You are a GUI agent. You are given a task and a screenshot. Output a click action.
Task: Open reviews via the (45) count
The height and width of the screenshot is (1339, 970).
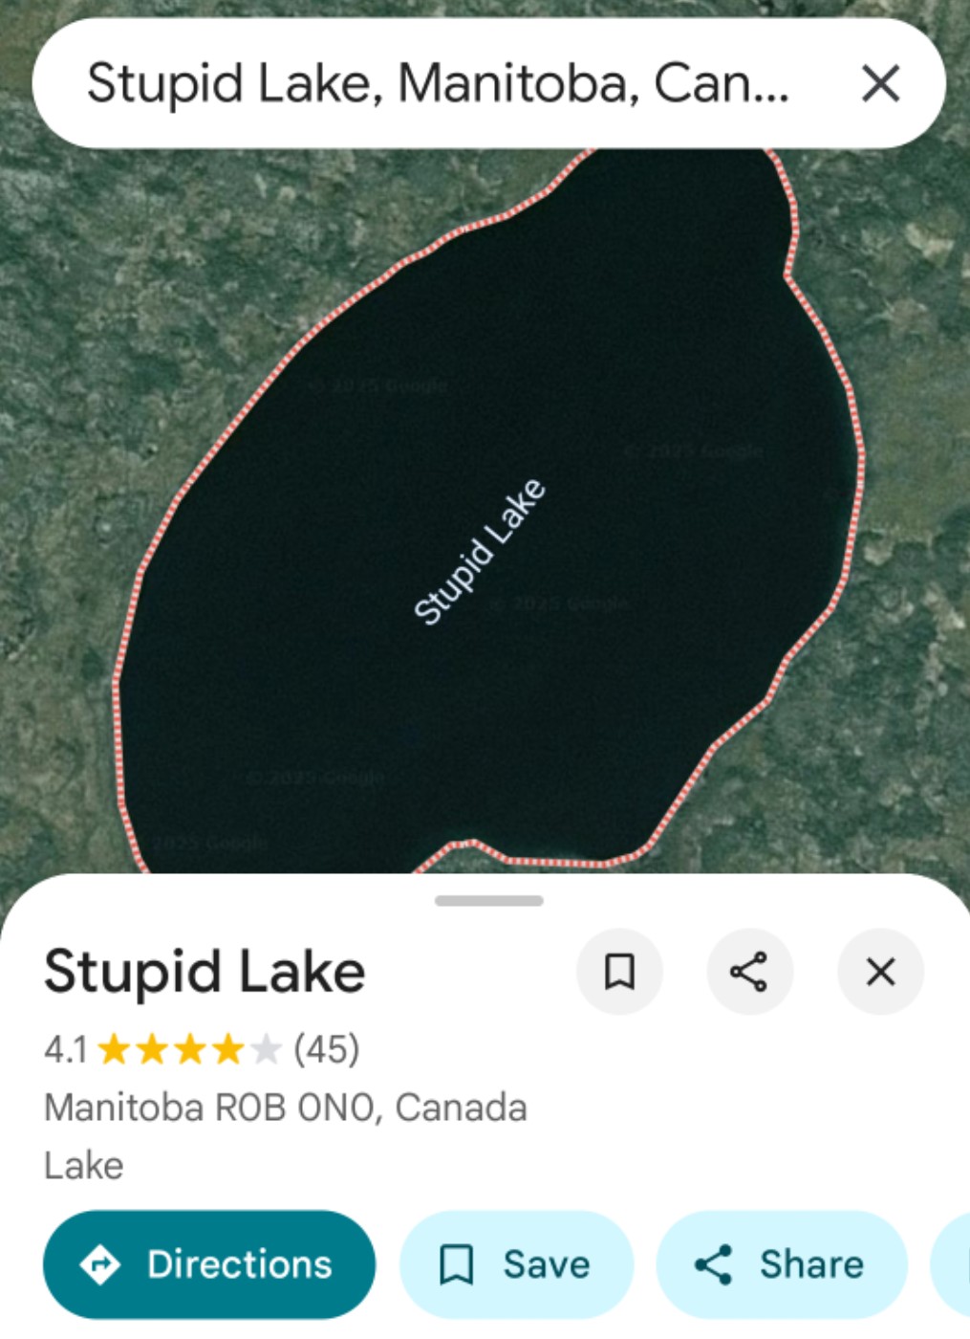(x=327, y=1049)
